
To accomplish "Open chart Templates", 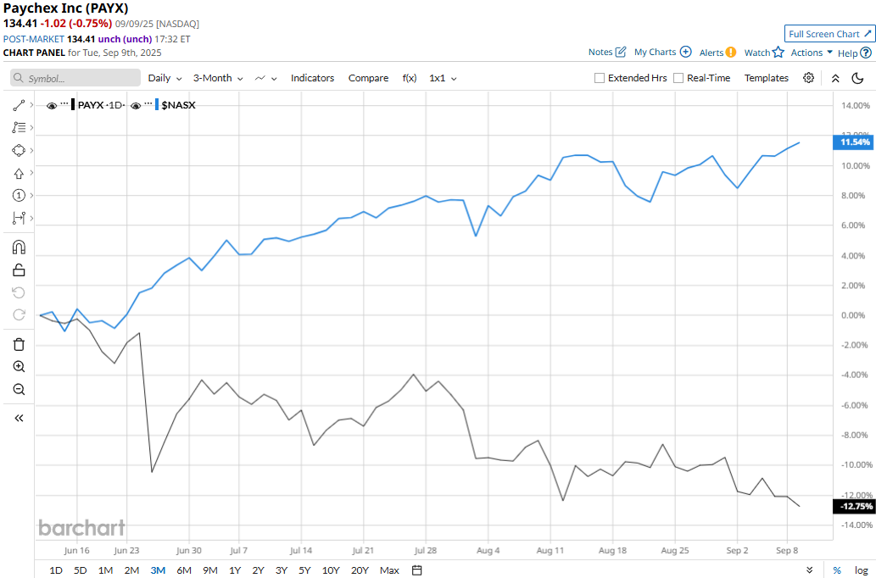I will pyautogui.click(x=766, y=78).
